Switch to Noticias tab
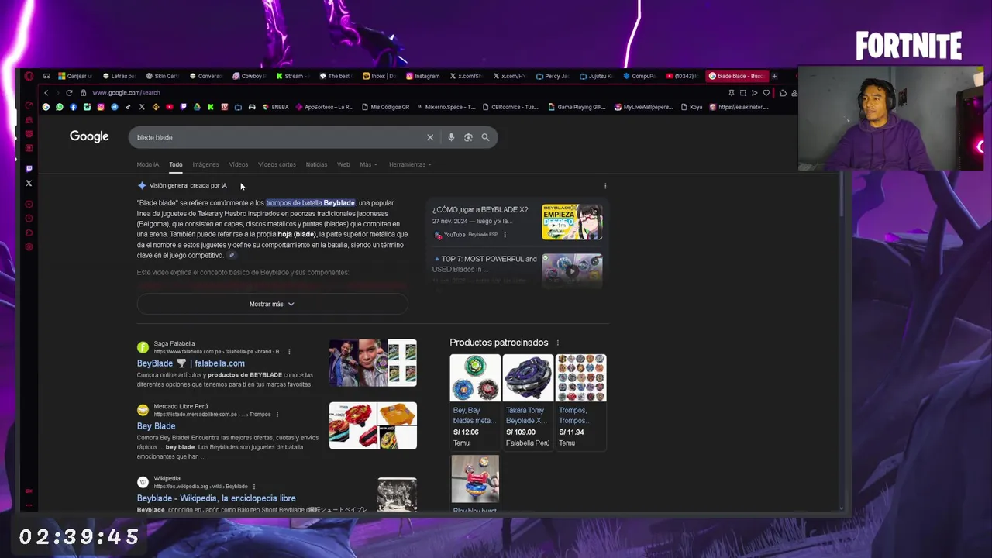Viewport: 992px width, 558px height. tap(316, 164)
